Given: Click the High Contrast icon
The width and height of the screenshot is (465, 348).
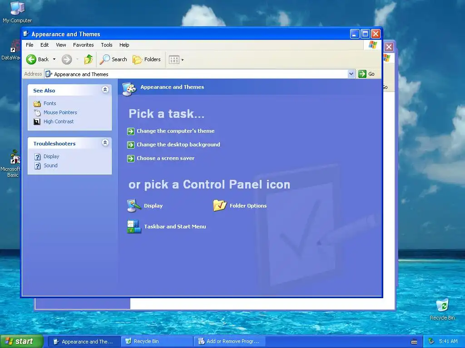Looking at the screenshot, I should pos(37,121).
